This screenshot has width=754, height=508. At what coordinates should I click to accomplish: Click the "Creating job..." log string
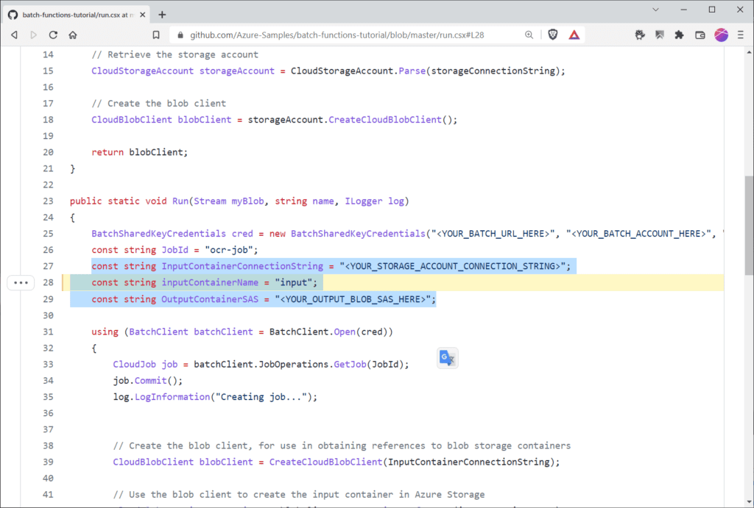pos(261,397)
